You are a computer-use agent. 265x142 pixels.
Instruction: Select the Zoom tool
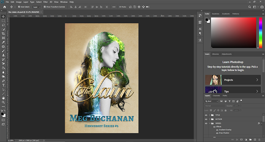[x=3, y=102]
